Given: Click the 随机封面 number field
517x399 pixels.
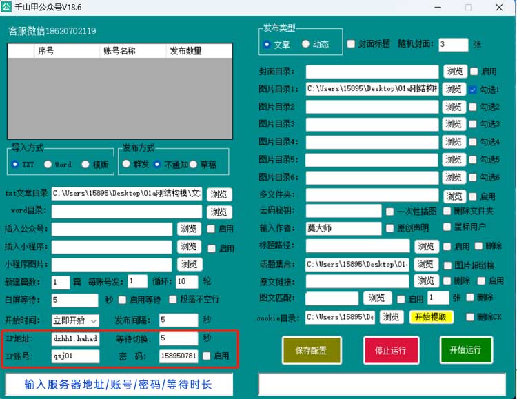Looking at the screenshot, I should (x=452, y=44).
